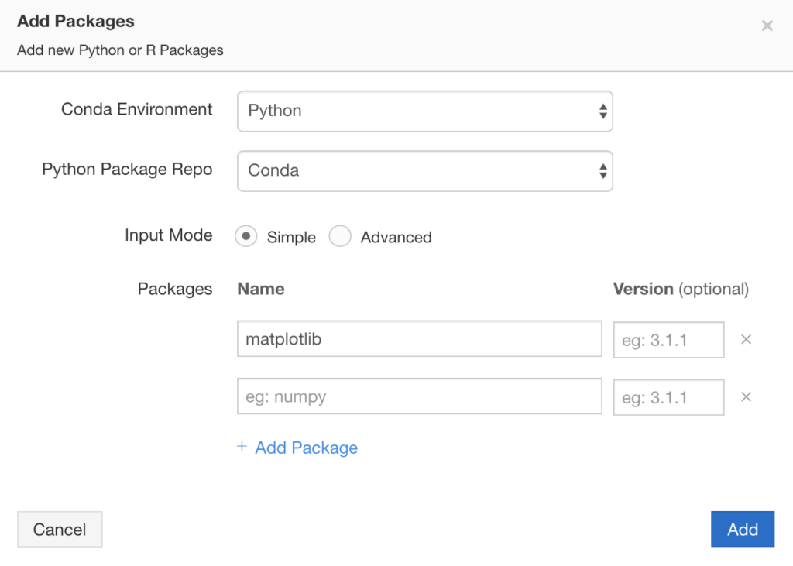
Task: Select the Simple input mode
Action: coord(246,237)
